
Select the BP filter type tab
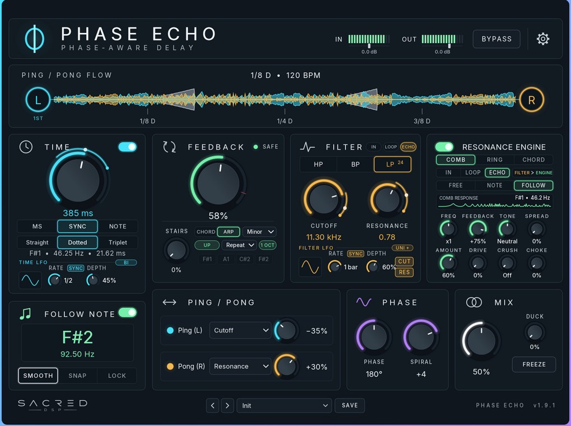[x=355, y=165]
